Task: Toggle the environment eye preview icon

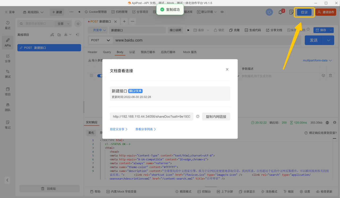Action: [222, 12]
